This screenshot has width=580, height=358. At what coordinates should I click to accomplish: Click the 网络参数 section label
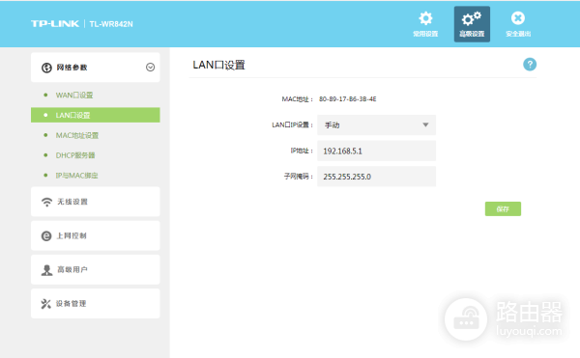tap(72, 68)
